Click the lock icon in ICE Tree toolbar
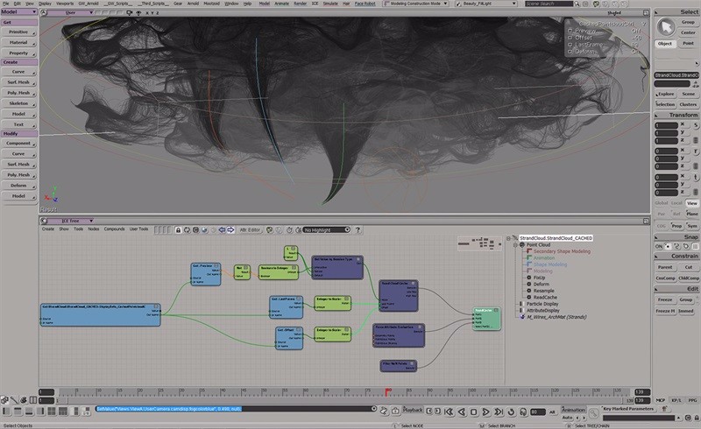 [178, 229]
